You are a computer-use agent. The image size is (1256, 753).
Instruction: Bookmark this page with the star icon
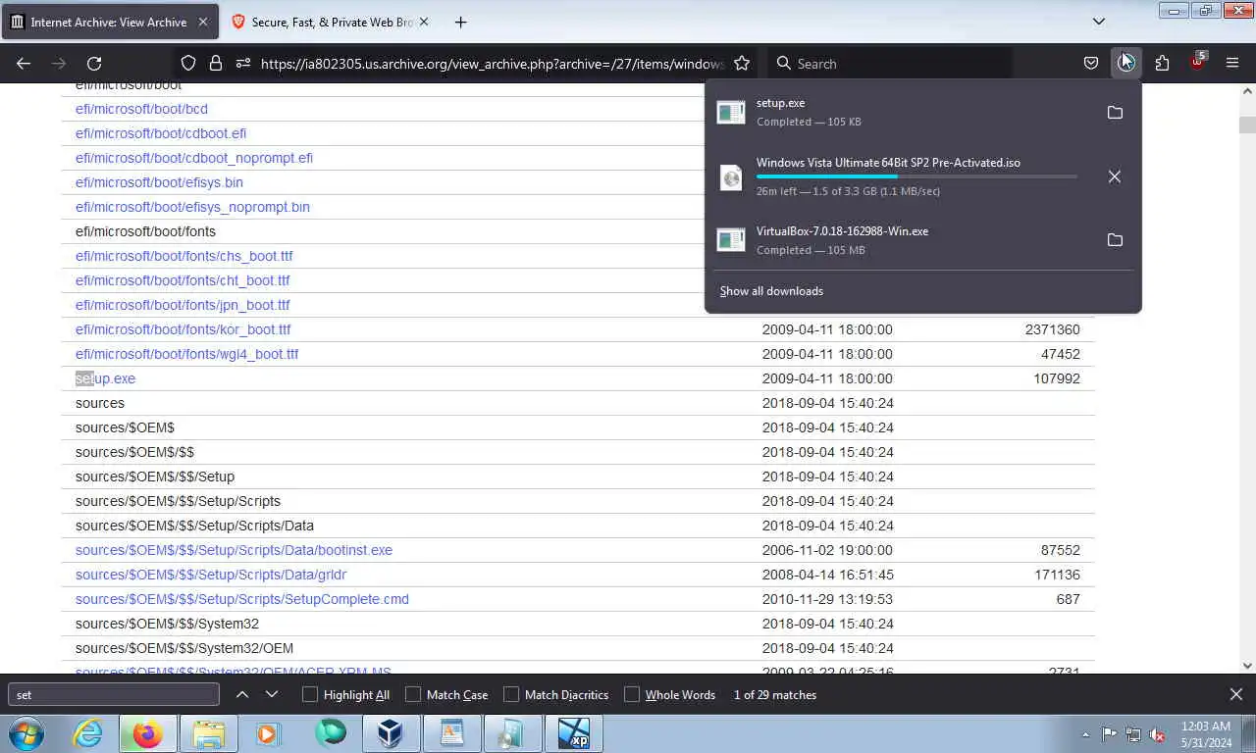[x=742, y=64]
